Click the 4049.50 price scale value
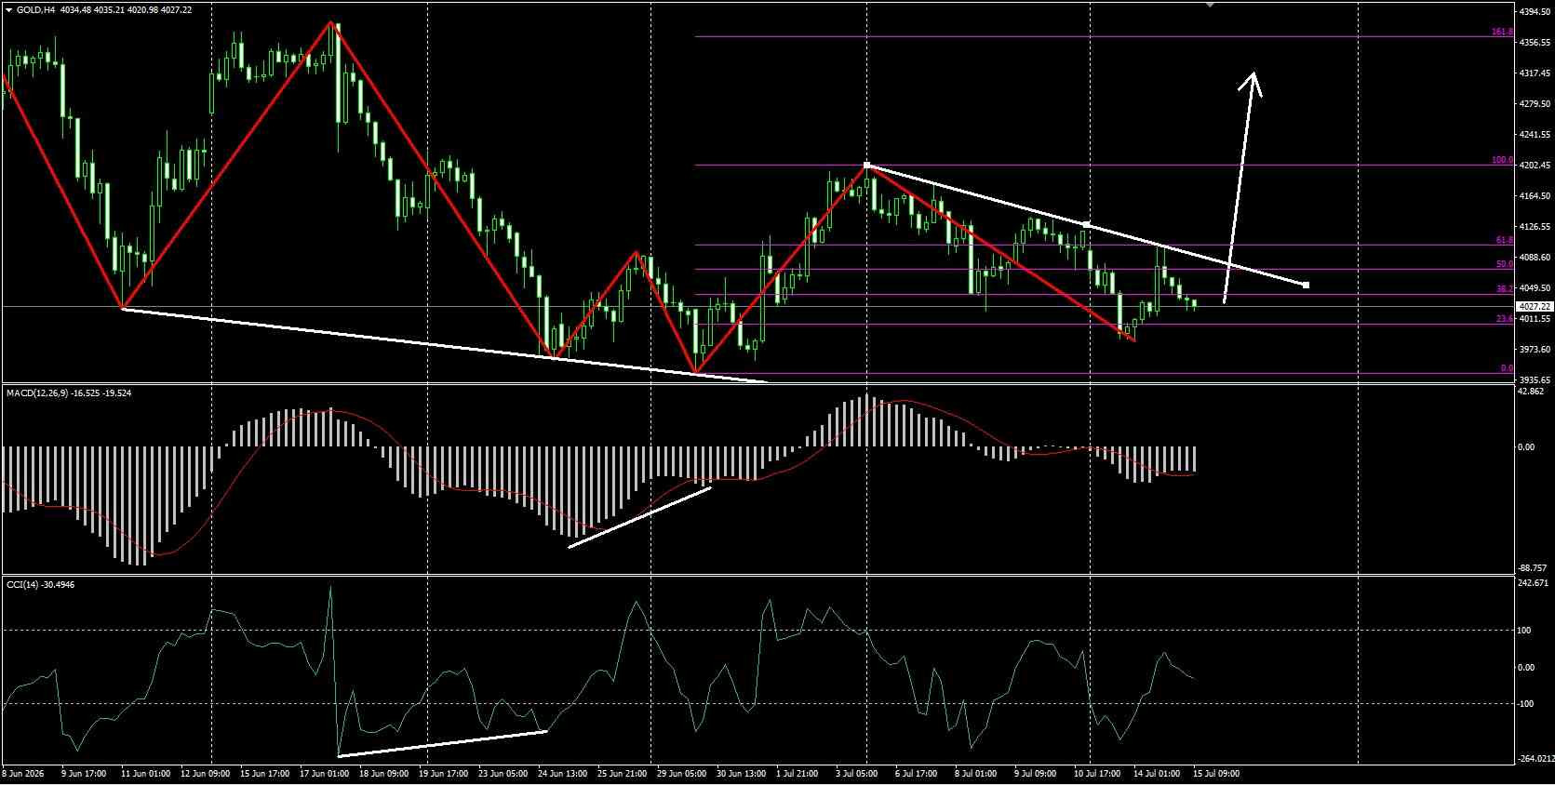The height and width of the screenshot is (785, 1555). [x=1534, y=288]
